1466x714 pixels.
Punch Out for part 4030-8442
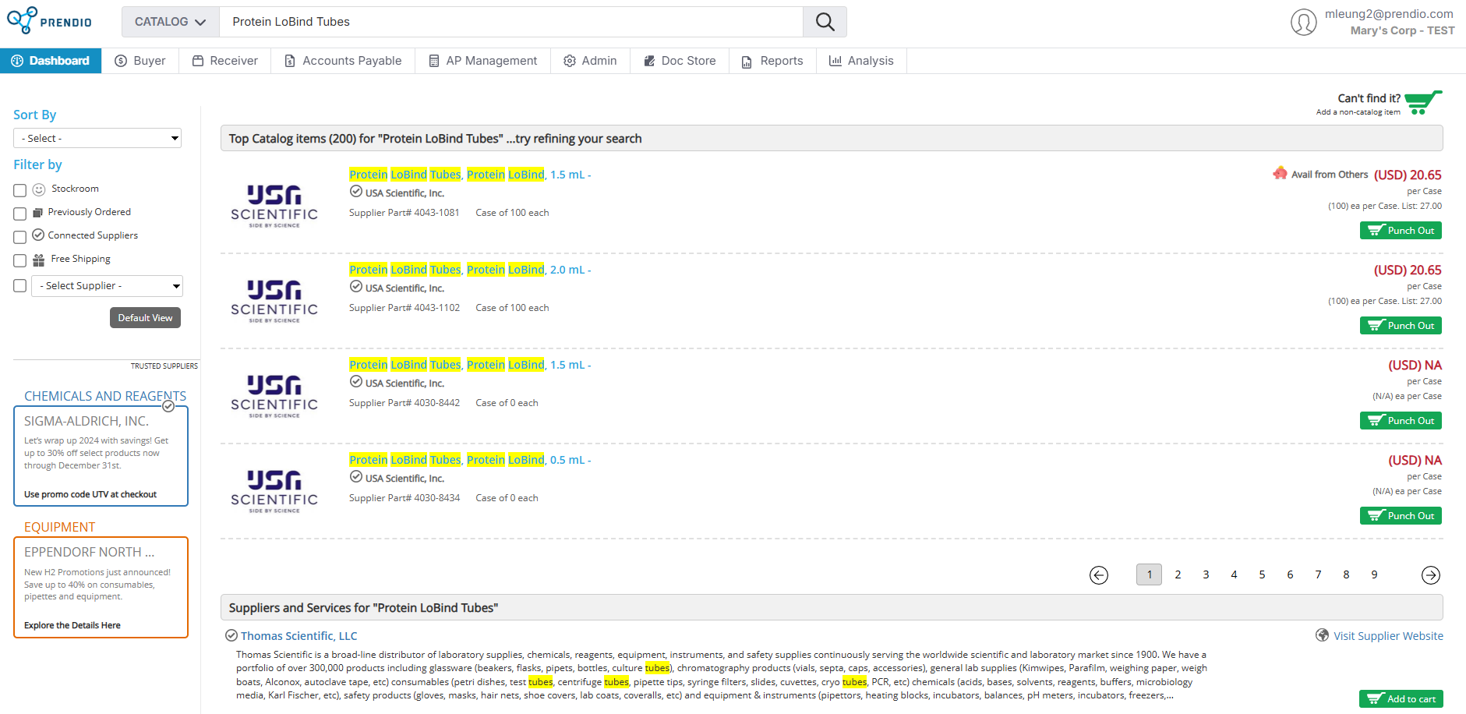pos(1401,421)
